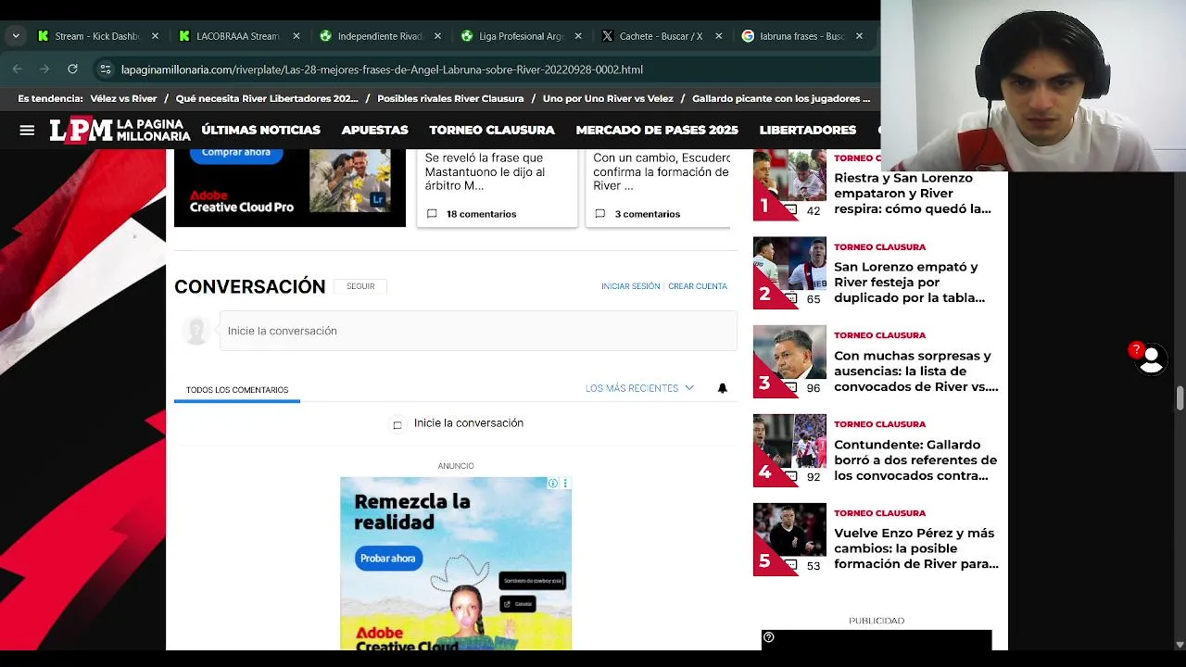
Task: Go back with the browser back arrow
Action: pos(17,69)
